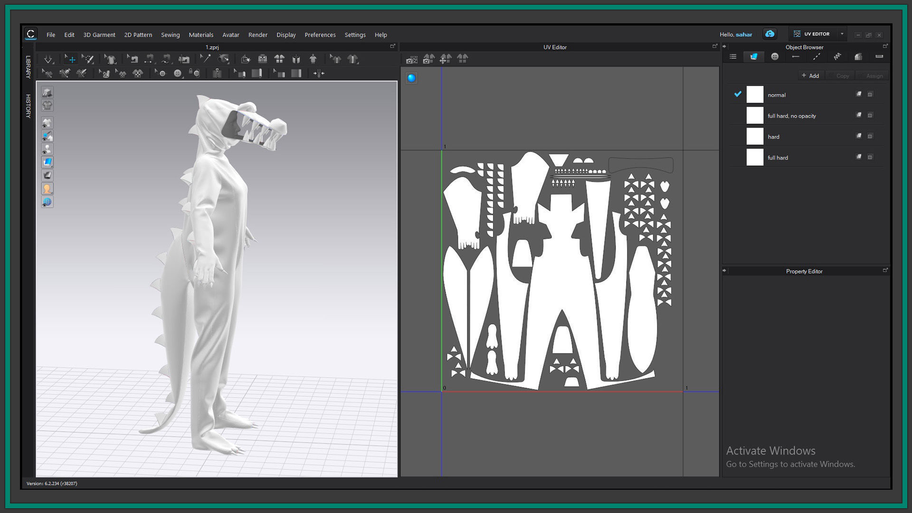Open the Measure ruler tab in Object Browser
The image size is (912, 513).
[879, 57]
